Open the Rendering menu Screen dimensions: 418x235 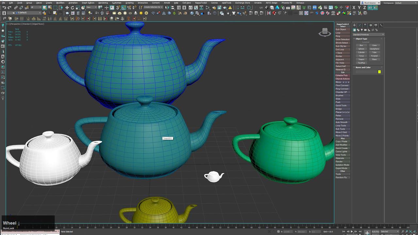[x=103, y=3]
